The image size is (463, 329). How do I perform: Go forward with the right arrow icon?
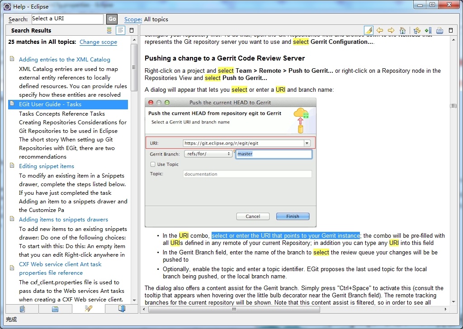point(391,30)
